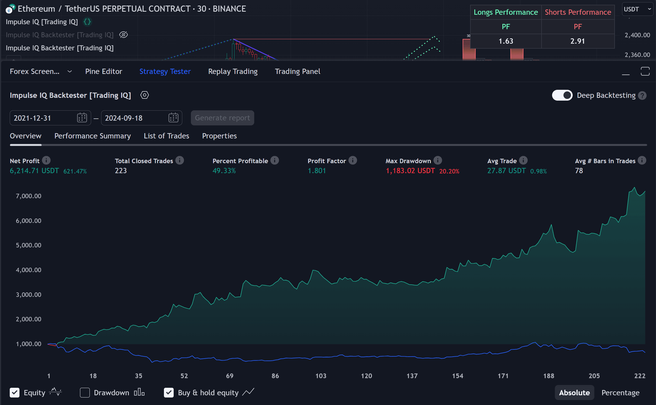Select the visible Impulse IQ Backtester legend
656x405 pixels.
60,48
